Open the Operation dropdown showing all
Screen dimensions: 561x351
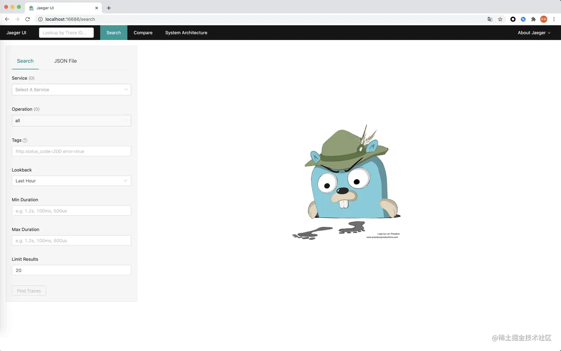point(71,121)
